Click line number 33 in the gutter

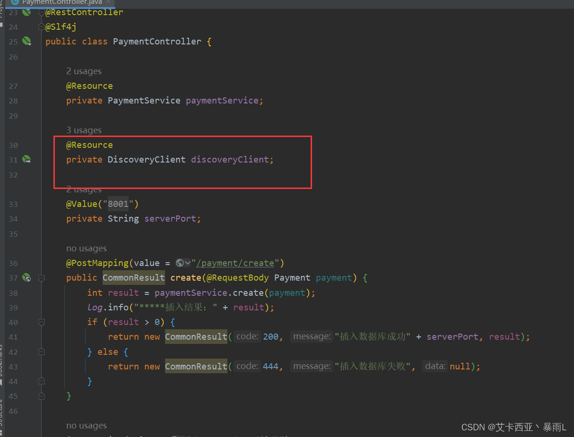[x=13, y=205]
